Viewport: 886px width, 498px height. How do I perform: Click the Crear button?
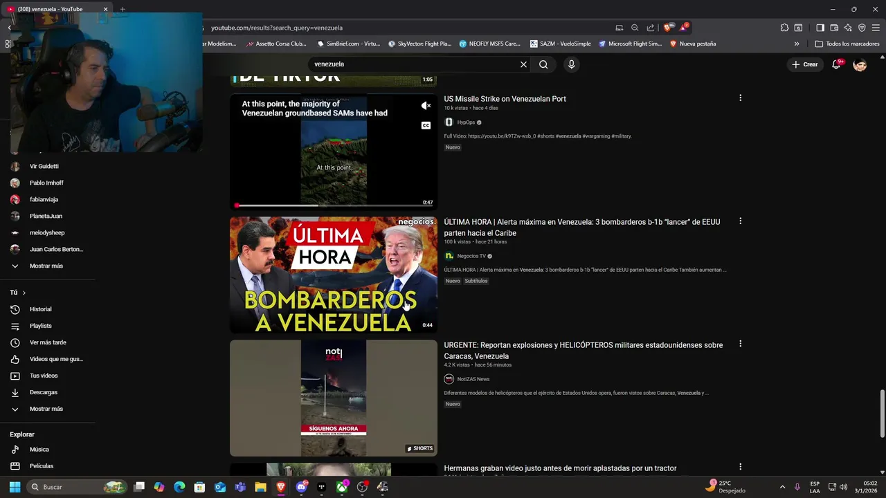pos(805,64)
